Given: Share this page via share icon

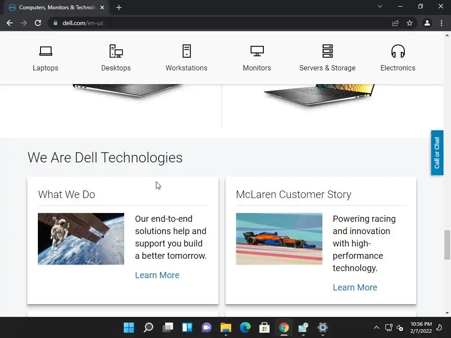Looking at the screenshot, I should point(396,23).
